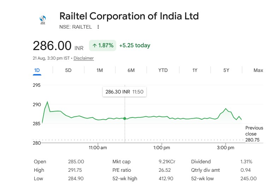Click the Railtel company logo
267x194 pixels.
(43, 20)
